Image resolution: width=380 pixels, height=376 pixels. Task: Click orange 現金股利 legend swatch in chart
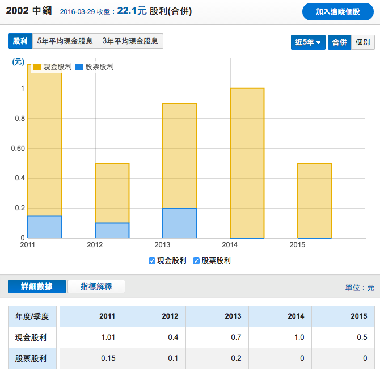(x=37, y=67)
